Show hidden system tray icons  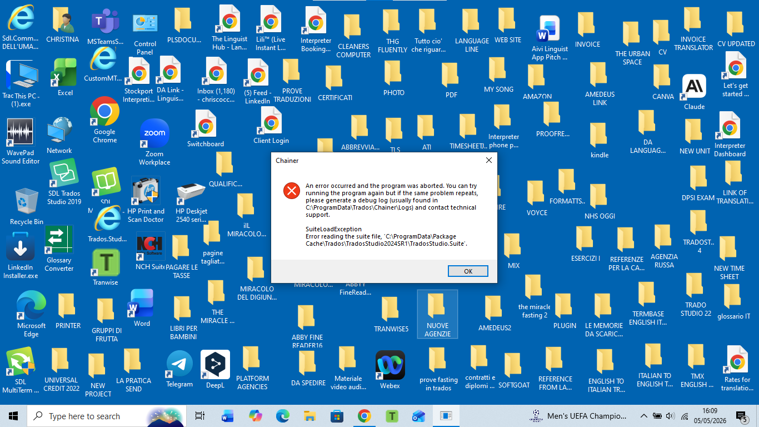[643, 416]
